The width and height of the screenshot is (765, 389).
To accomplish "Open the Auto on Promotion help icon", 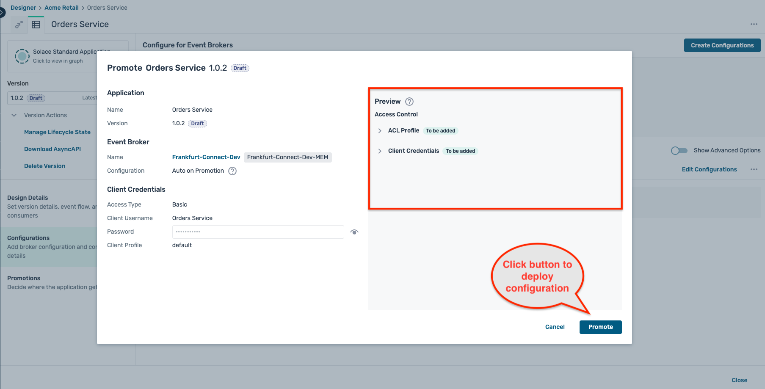I will coord(232,171).
